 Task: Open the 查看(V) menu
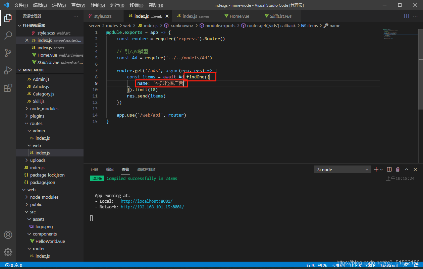click(x=78, y=5)
